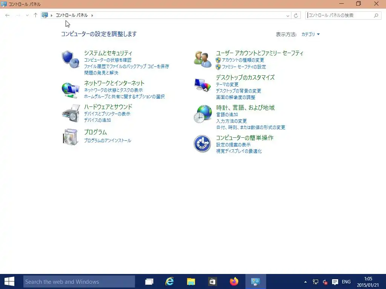Image resolution: width=386 pixels, height=289 pixels.
Task: Focus the コントロール パネルの検索 search box
Action: point(343,15)
